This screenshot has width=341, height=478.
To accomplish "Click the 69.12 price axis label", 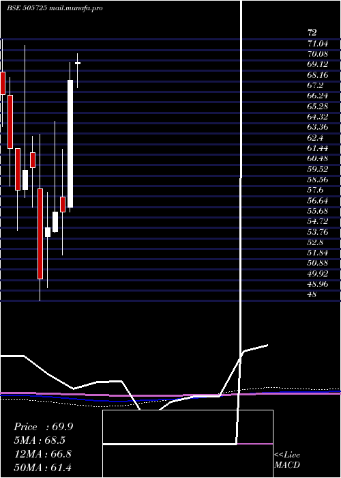I will point(318,64).
